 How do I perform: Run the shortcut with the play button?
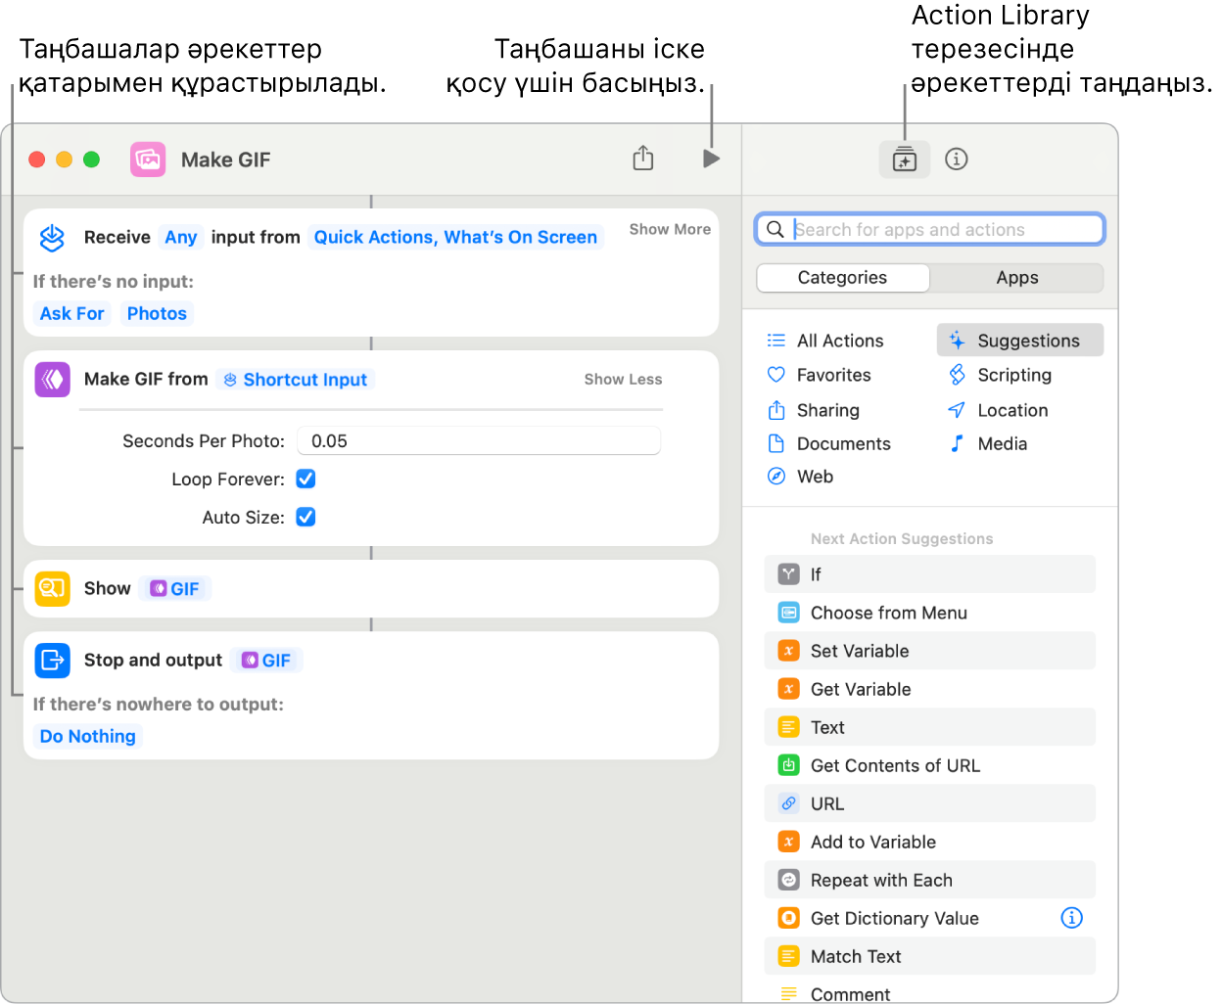coord(711,159)
